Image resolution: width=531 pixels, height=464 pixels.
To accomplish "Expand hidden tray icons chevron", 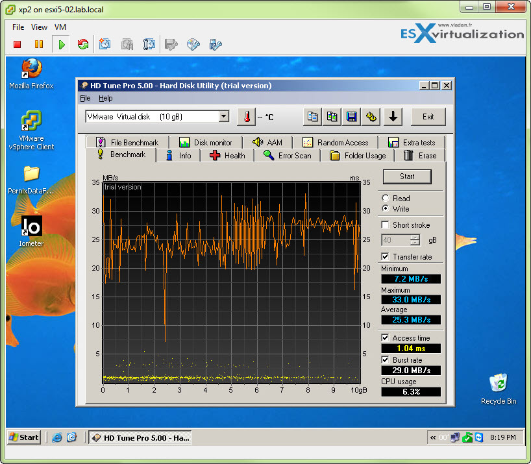I will (x=433, y=437).
